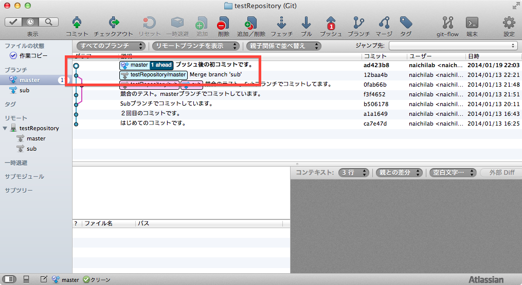Switch to search magnifier view
Screen dimensions: 522x285
pyautogui.click(x=49, y=22)
